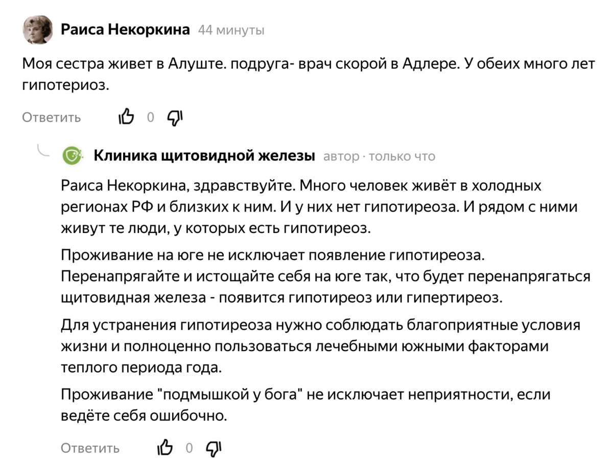Click the Клиника щитовидной железы channel name
Image resolution: width=613 pixels, height=466 pixels.
click(204, 155)
